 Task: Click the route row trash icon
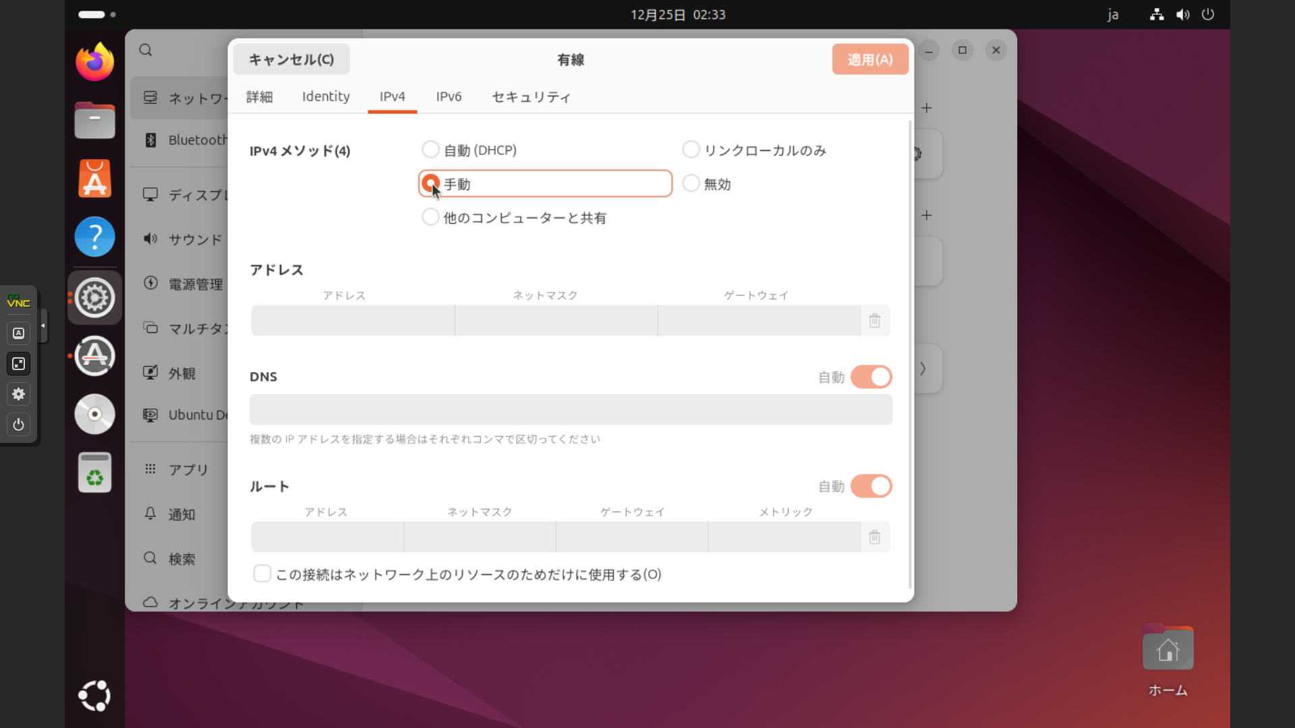874,537
